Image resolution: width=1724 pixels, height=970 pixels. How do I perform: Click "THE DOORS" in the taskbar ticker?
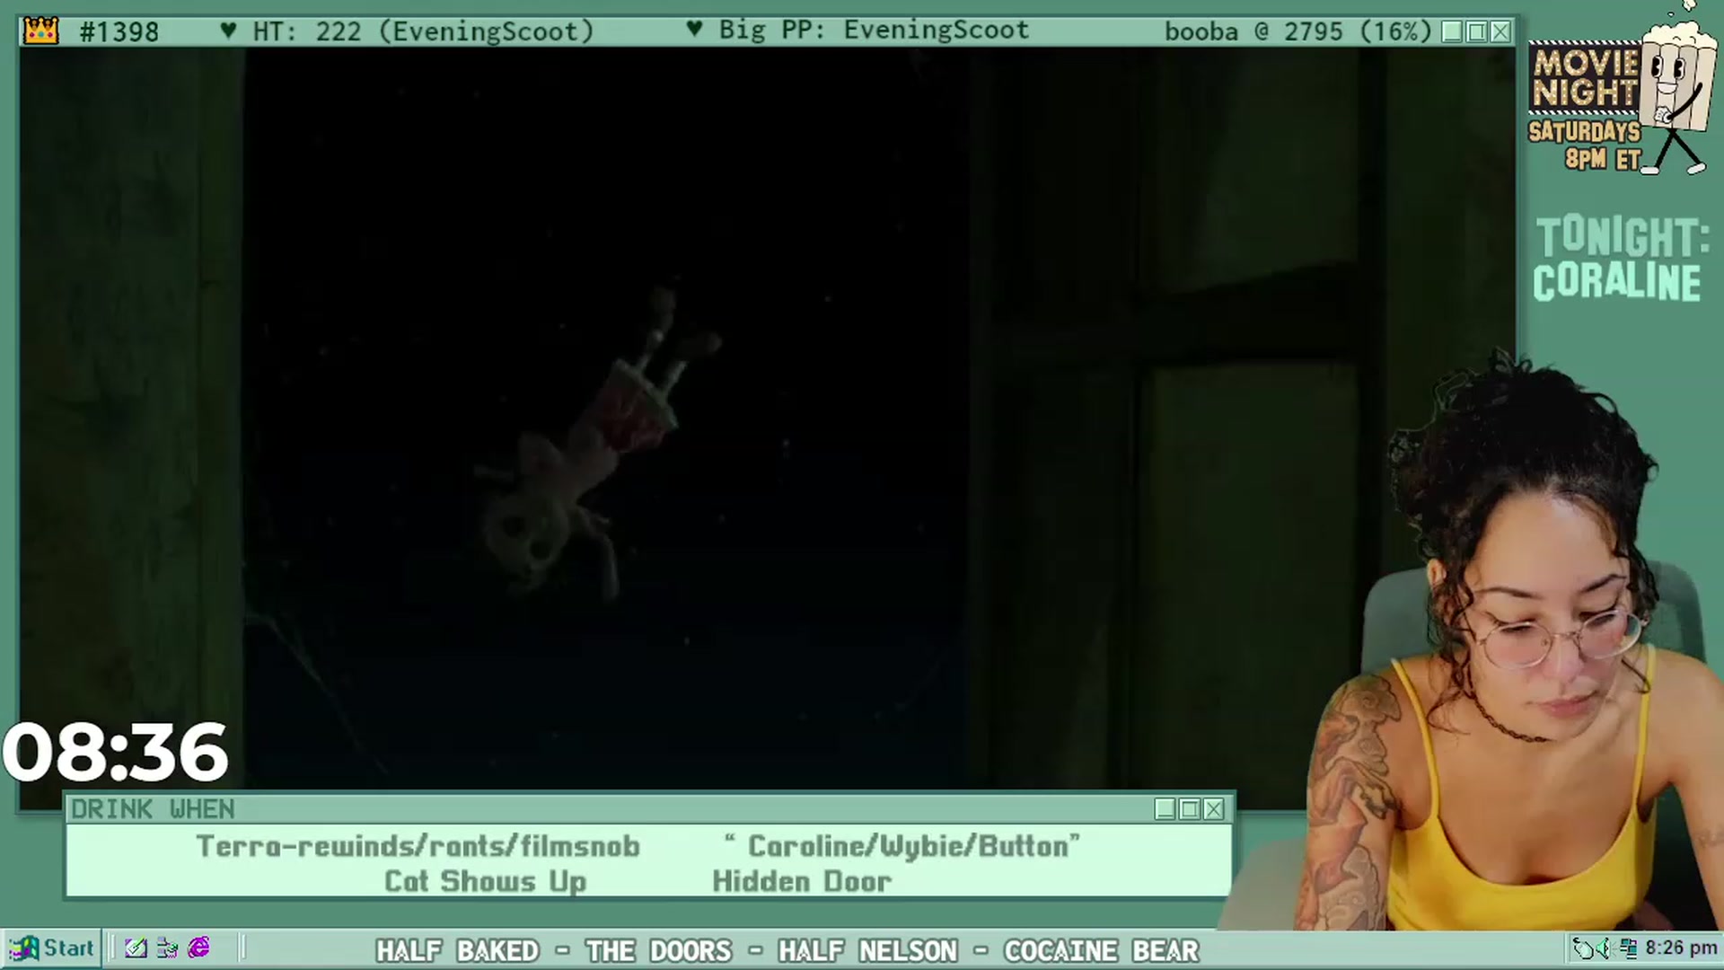658,950
